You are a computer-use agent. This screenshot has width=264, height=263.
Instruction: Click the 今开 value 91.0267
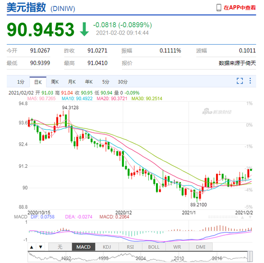click(40, 50)
